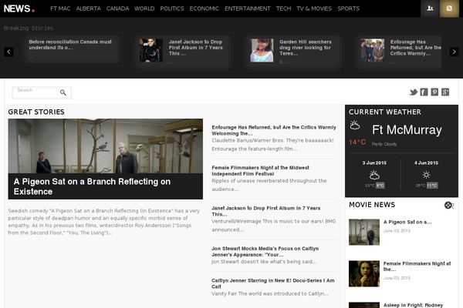Open 'Entourage Has Returned, but Are the Critics' story

(x=274, y=130)
